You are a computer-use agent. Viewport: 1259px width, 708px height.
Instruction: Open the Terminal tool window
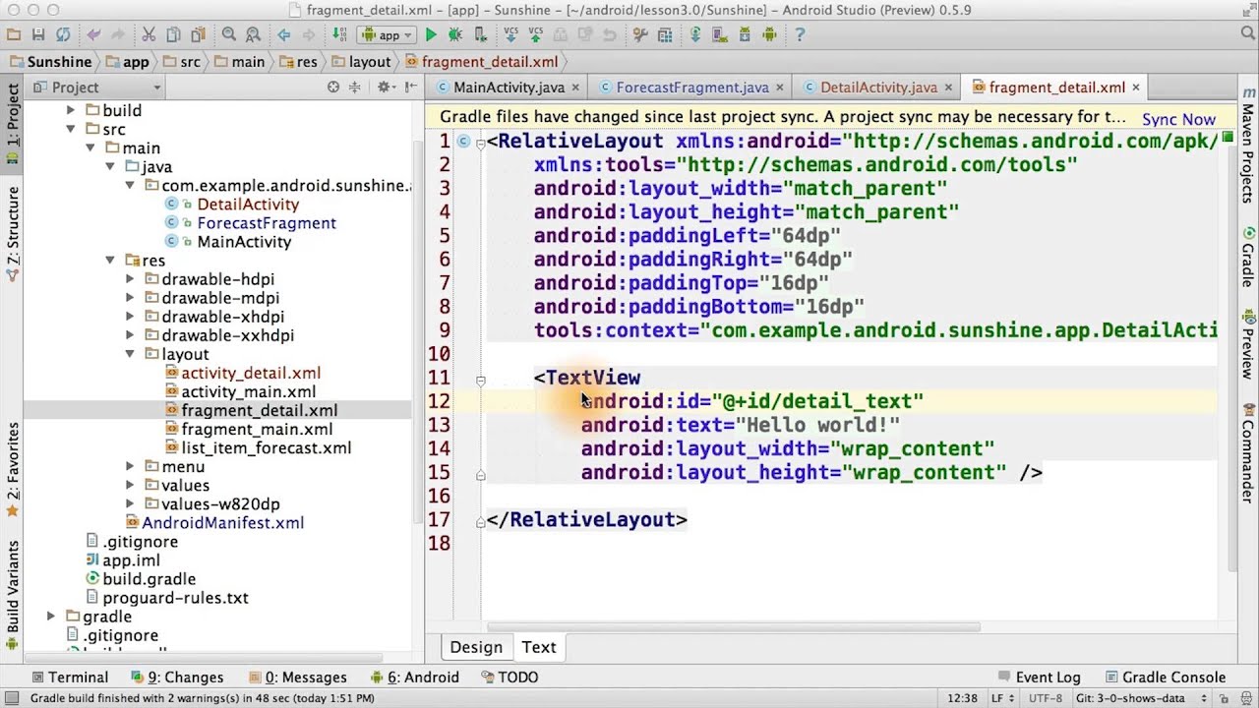click(x=70, y=677)
